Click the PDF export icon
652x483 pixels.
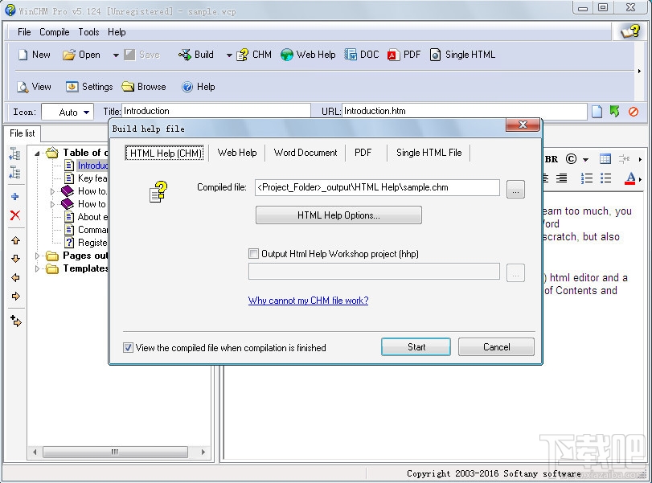(x=393, y=55)
